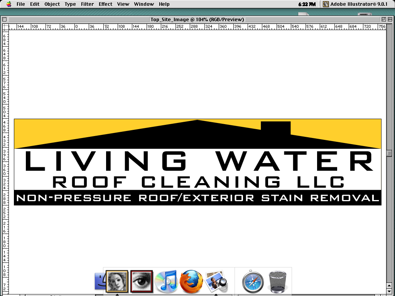Click the Finder icon in dock
The width and height of the screenshot is (395, 296).
99,282
